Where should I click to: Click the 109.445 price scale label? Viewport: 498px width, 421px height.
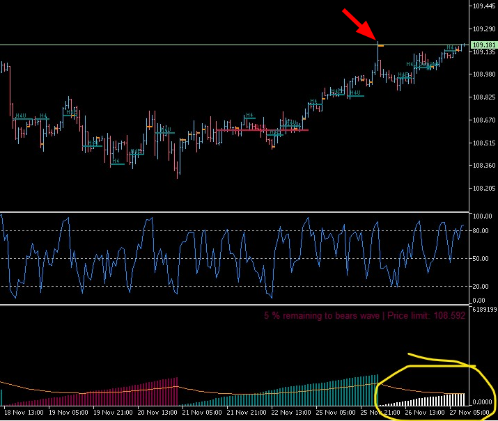(x=484, y=6)
